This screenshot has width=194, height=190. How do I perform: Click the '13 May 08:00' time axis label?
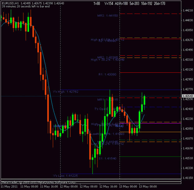pos(148,186)
